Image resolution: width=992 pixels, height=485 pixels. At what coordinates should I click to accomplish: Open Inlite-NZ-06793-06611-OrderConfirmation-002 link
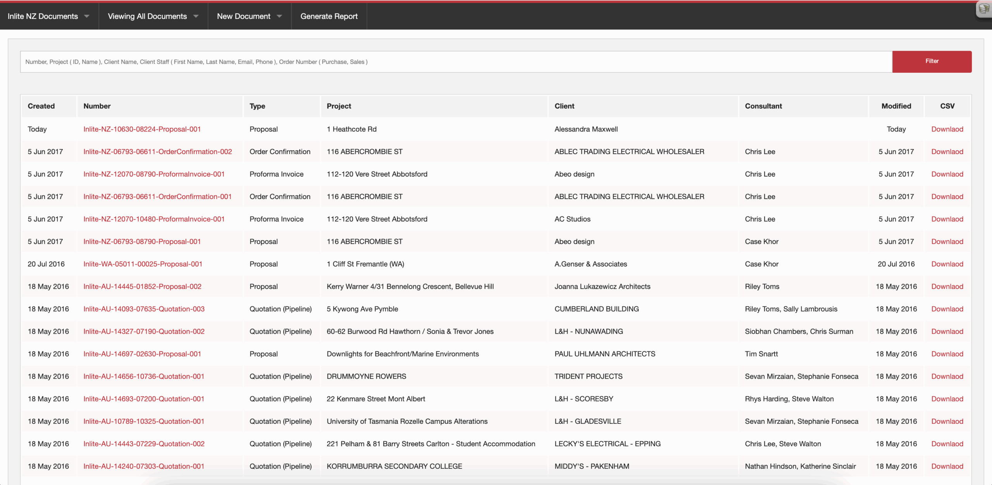(x=157, y=152)
